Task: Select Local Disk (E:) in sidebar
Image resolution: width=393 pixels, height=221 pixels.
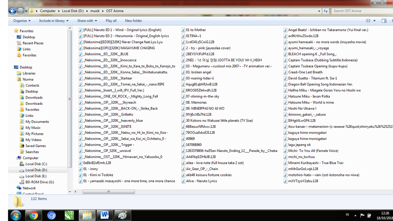Action: (x=36, y=176)
